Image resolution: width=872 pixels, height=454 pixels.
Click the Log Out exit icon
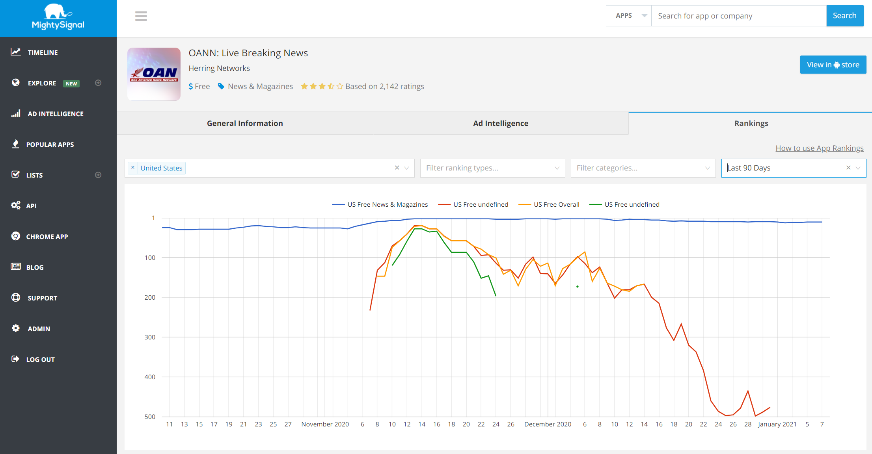[x=15, y=359]
